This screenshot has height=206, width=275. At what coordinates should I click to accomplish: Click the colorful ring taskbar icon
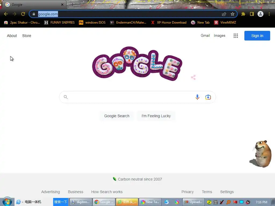tap(177, 202)
